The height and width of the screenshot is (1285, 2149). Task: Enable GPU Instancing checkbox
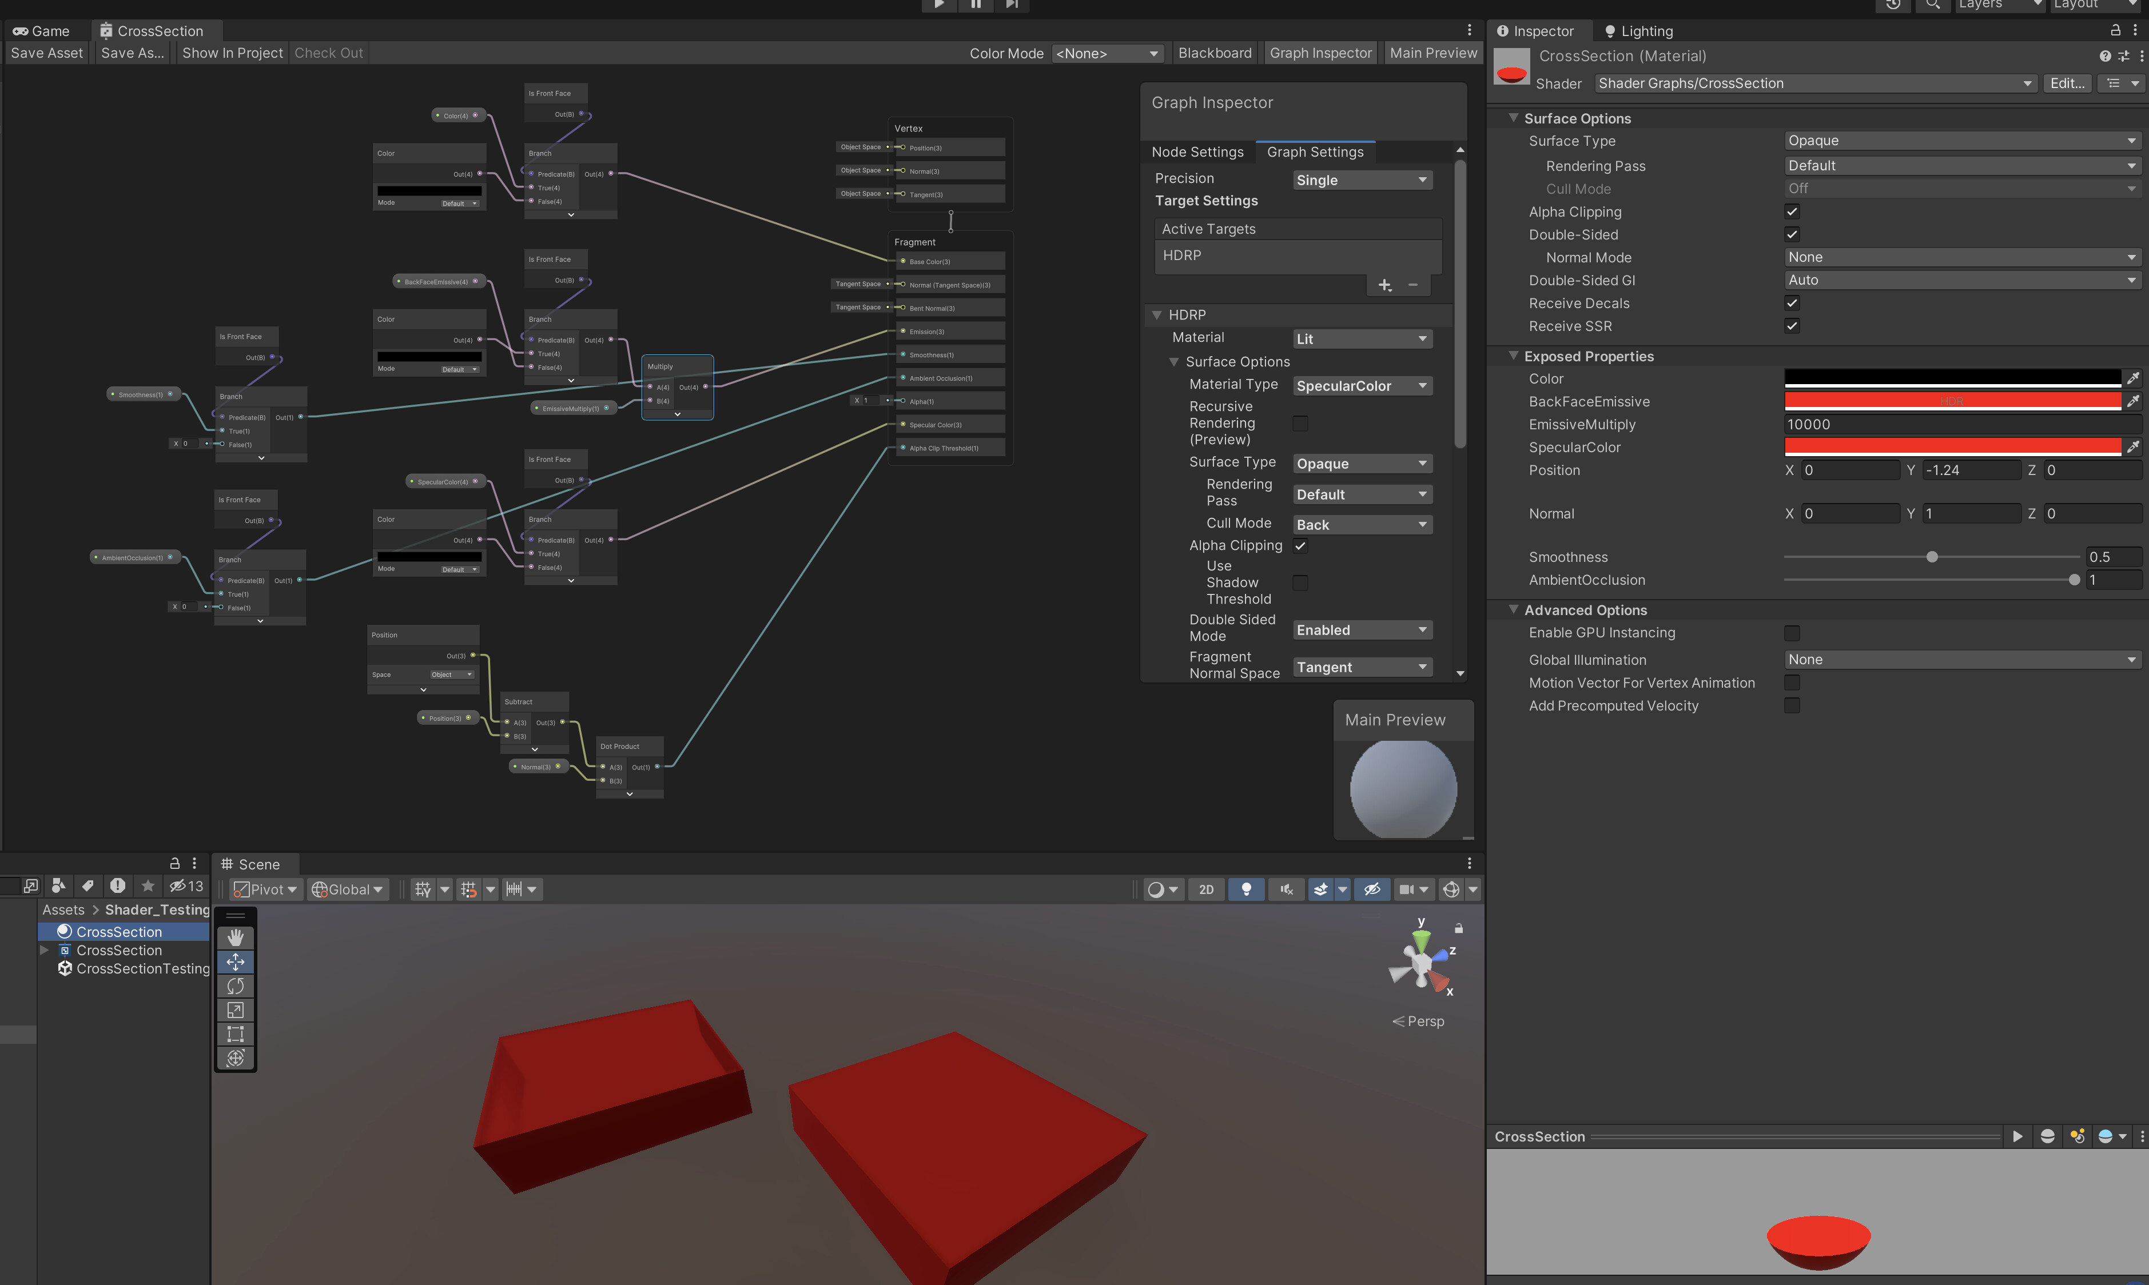point(1791,632)
